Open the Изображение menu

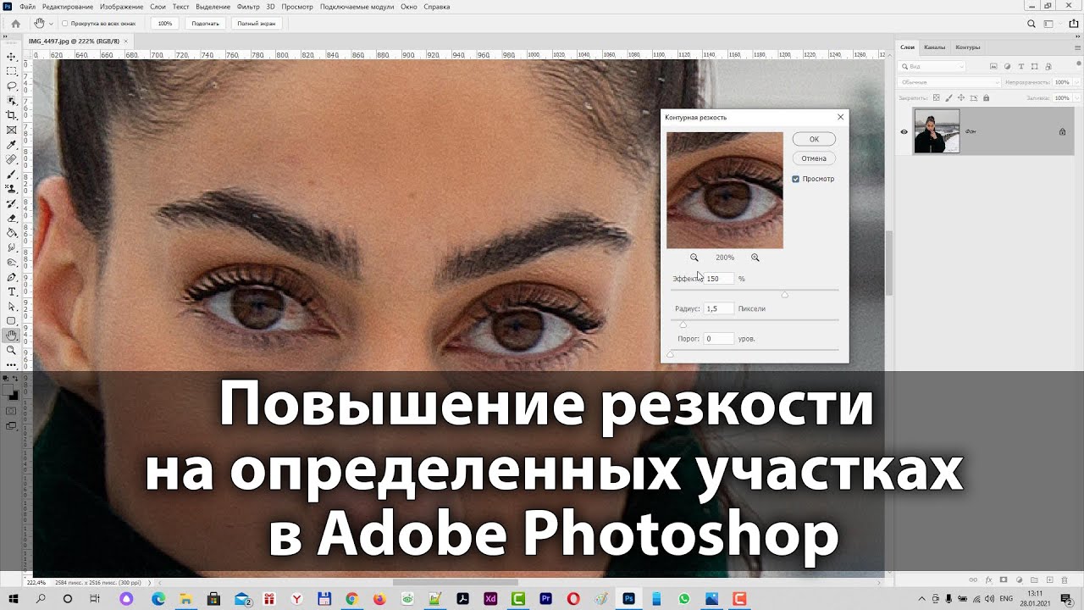[x=122, y=6]
